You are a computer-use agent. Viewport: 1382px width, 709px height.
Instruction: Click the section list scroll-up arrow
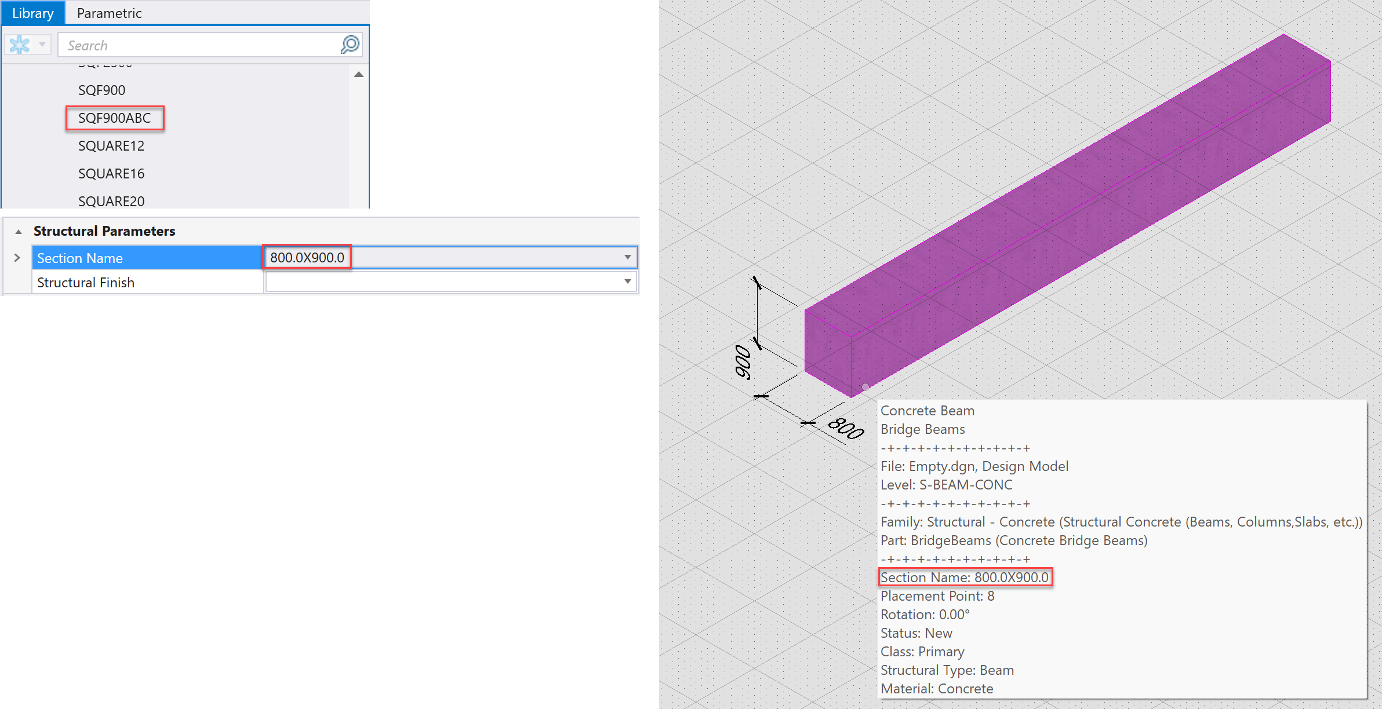[359, 74]
